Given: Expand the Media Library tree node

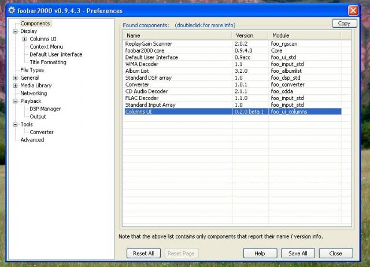Looking at the screenshot, I should click(x=16, y=86).
